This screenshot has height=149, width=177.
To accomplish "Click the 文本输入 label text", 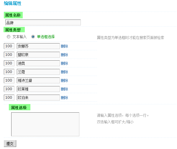I will point(19,37).
